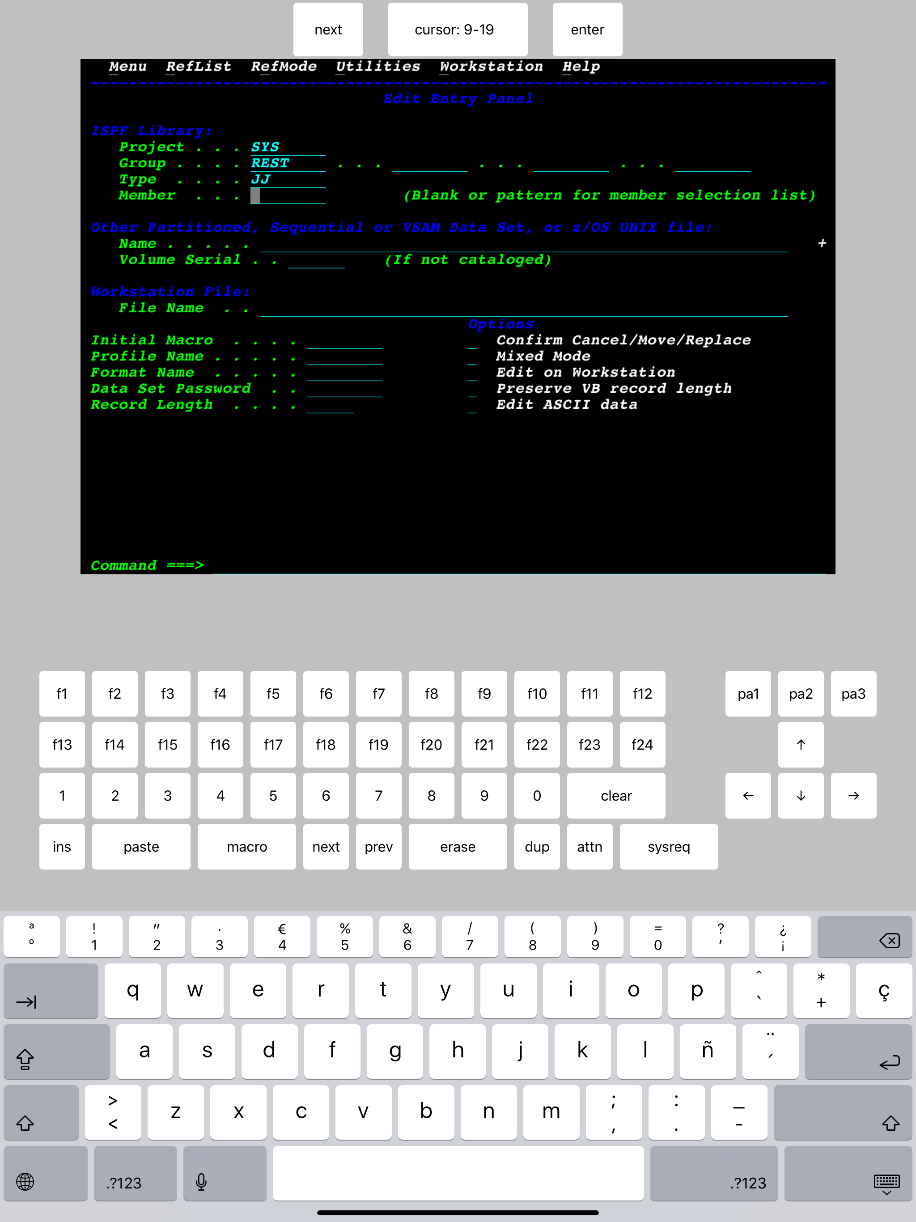Click the enter button at top
The height and width of the screenshot is (1222, 916).
coord(587,29)
